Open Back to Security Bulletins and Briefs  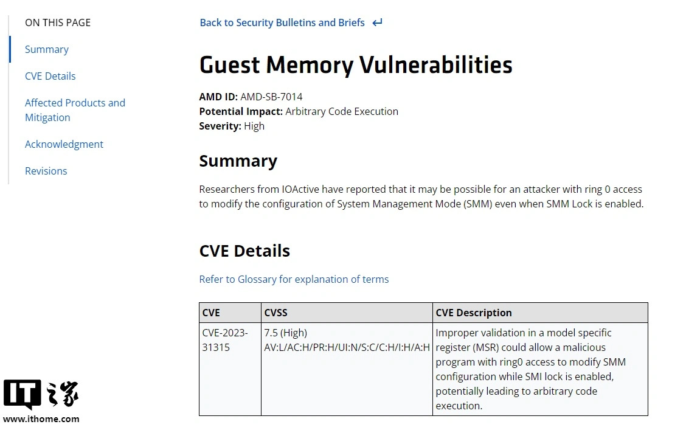(x=282, y=23)
